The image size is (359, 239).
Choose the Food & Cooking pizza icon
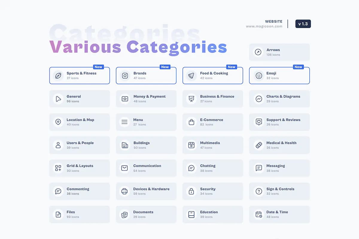(x=191, y=76)
